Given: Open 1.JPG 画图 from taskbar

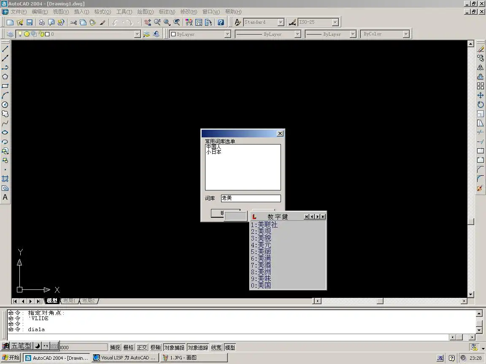Looking at the screenshot, I should point(194,358).
